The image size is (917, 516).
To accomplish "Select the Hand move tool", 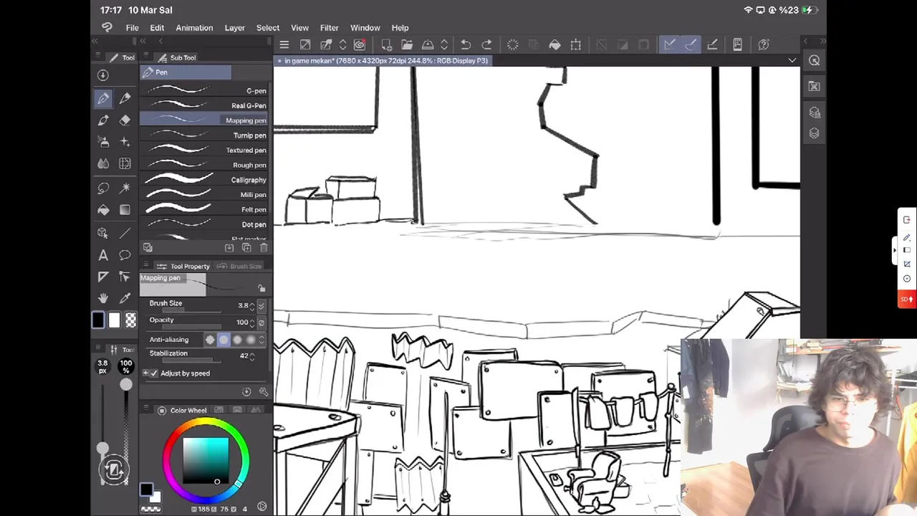I will point(103,298).
